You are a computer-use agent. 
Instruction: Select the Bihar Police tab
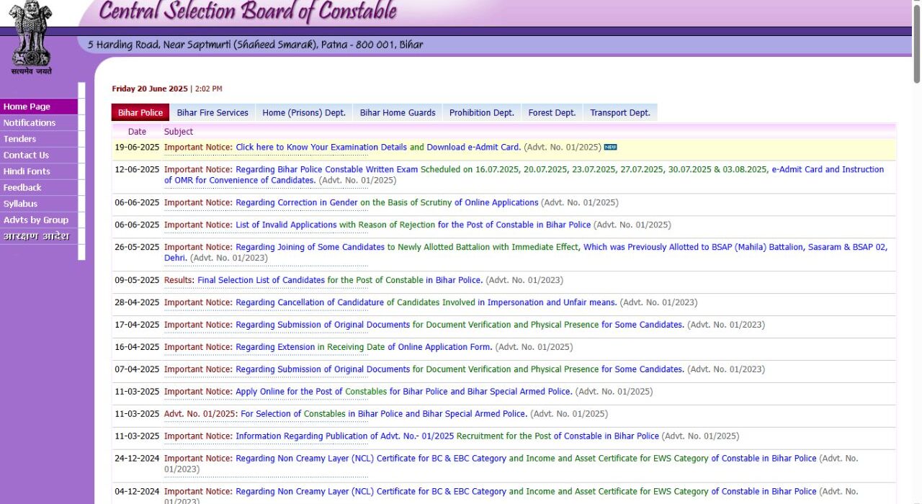pyautogui.click(x=140, y=112)
